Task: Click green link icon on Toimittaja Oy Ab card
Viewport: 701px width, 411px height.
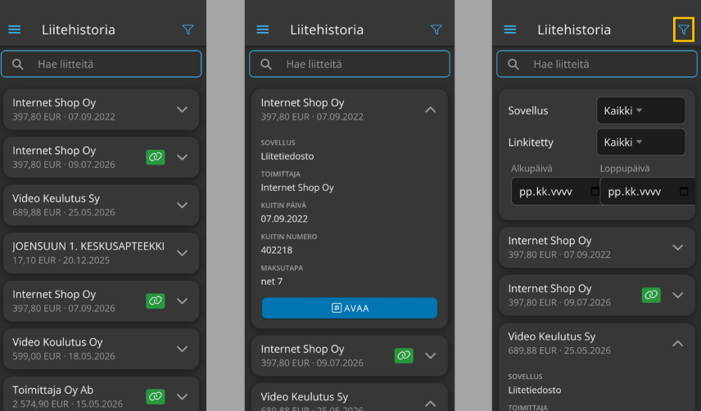Action: [x=155, y=396]
